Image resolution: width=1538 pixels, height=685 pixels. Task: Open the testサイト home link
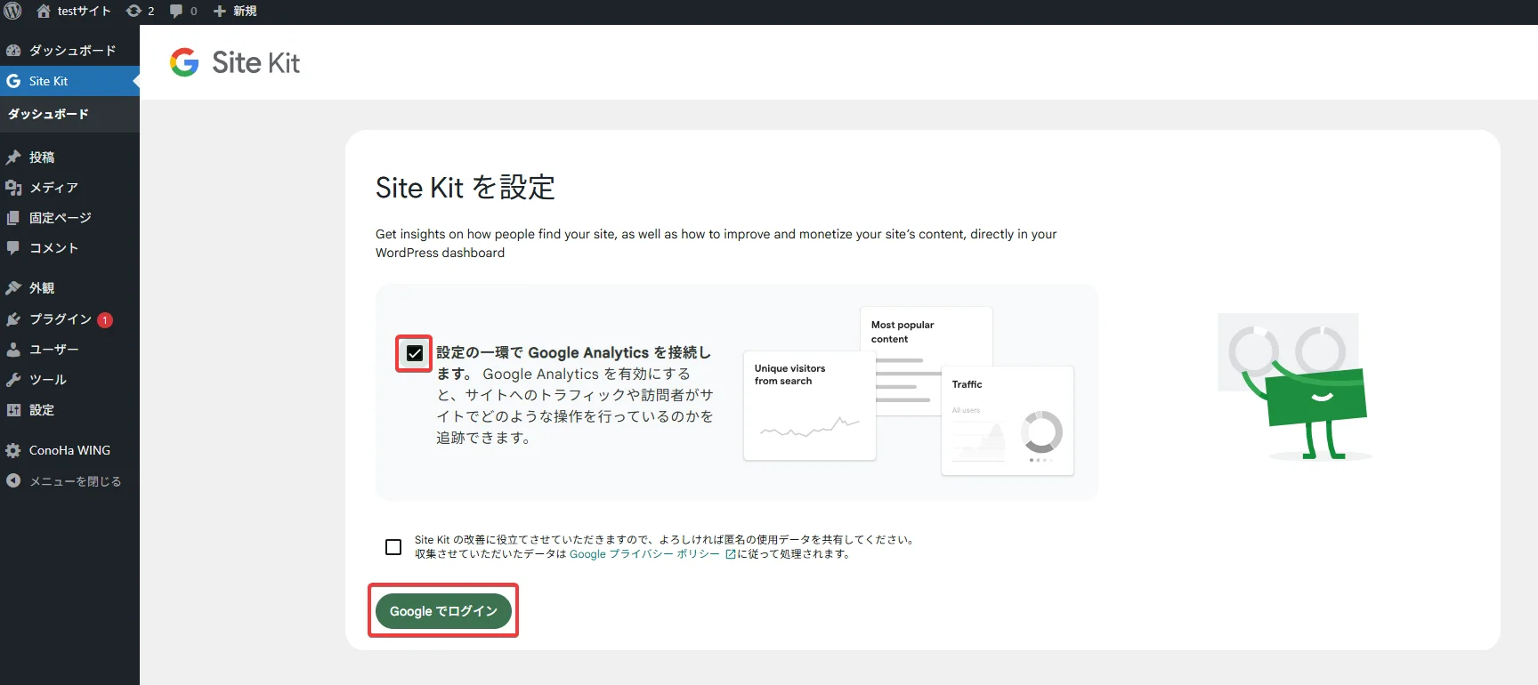(x=74, y=11)
